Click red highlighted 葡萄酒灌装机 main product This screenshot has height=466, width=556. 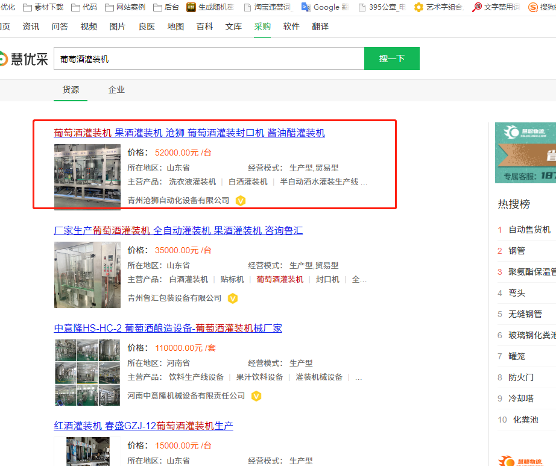click(x=280, y=280)
